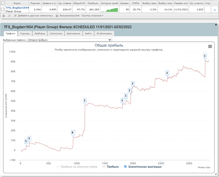Toggle the Прибыль за минусом рейка legend series
The height and width of the screenshot is (177, 219).
click(x=77, y=167)
